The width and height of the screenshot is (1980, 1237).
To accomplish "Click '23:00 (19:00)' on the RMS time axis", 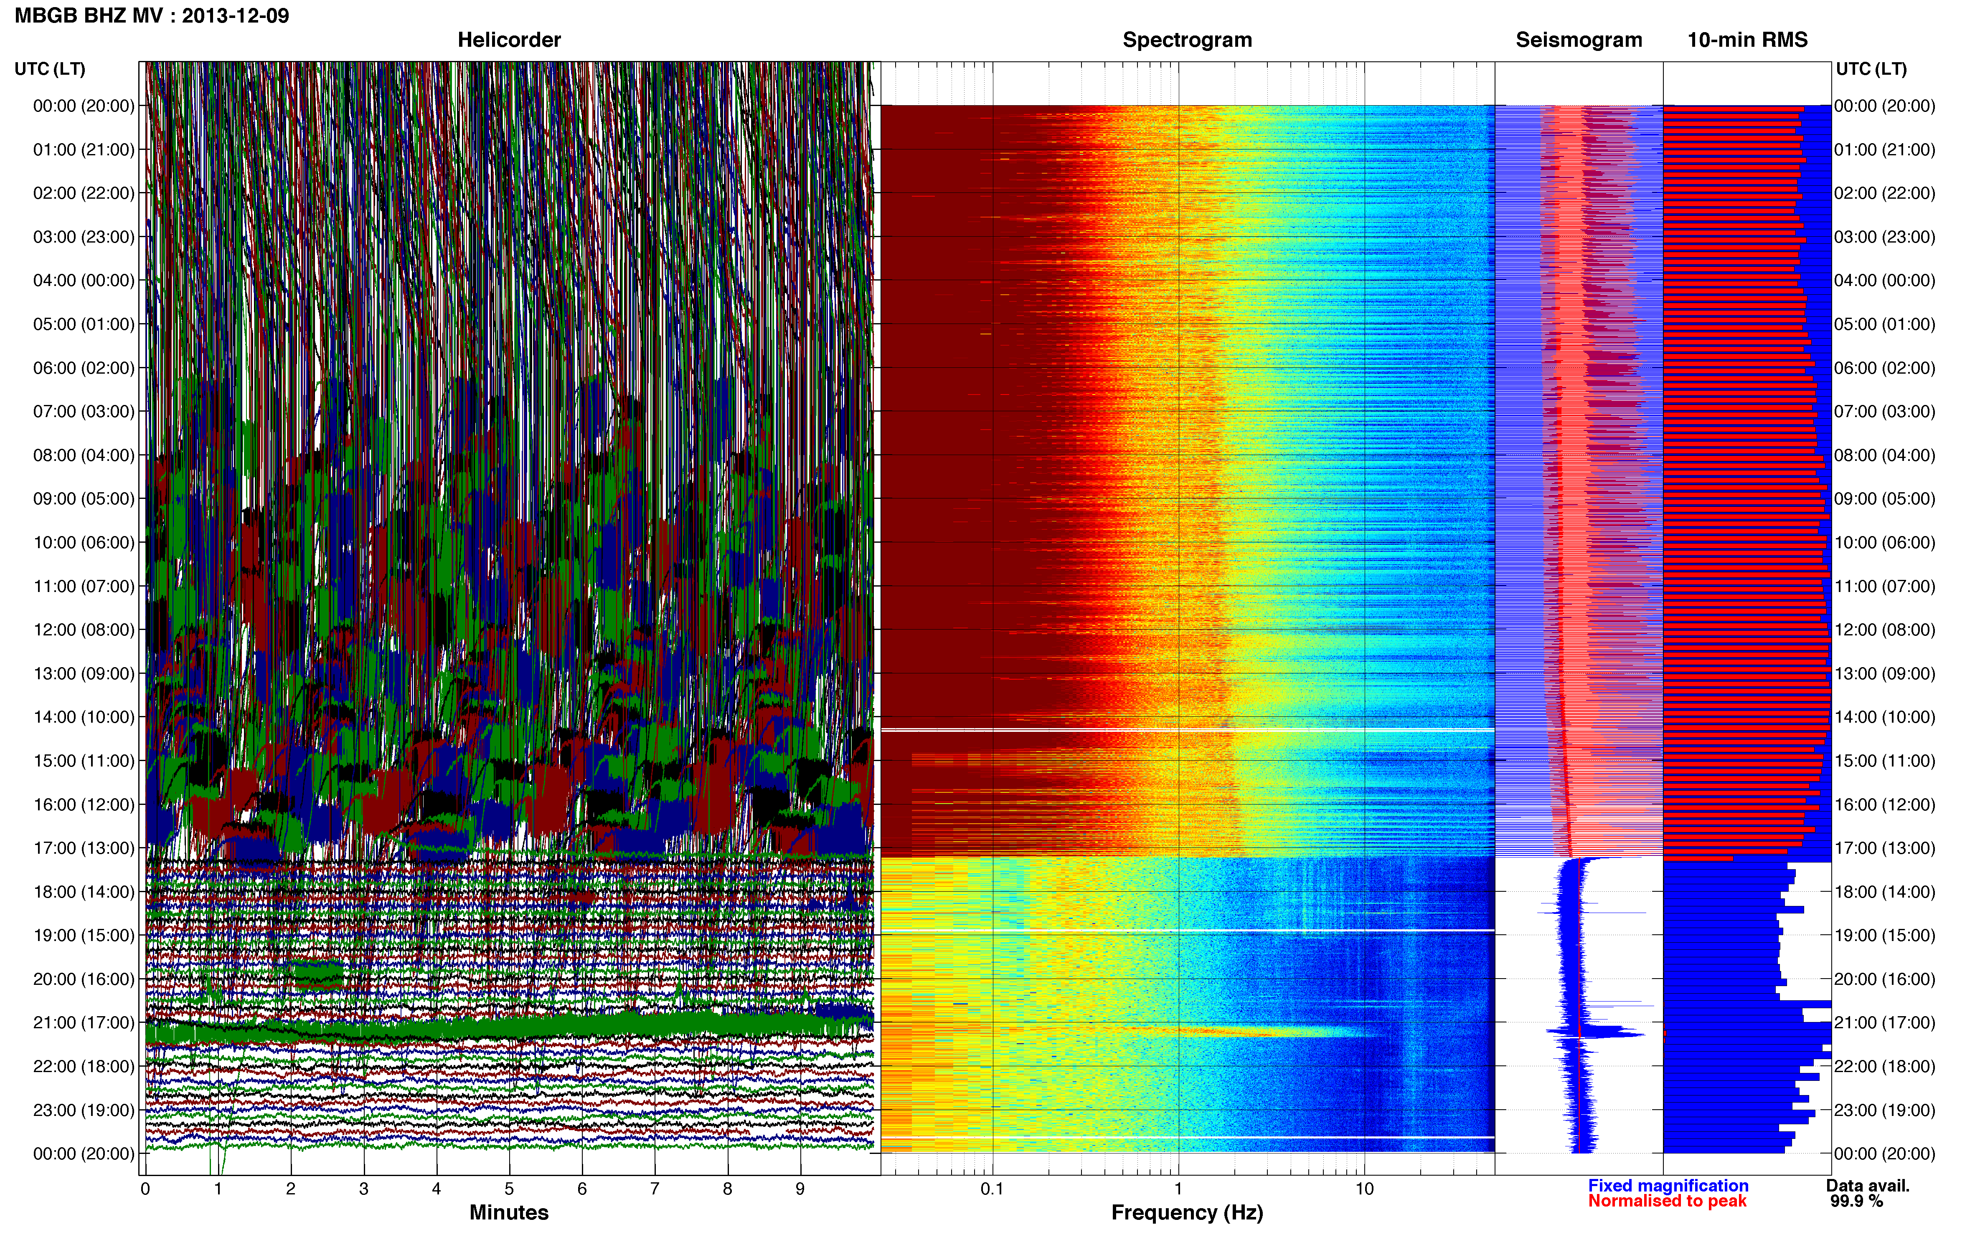I will click(x=1884, y=1110).
